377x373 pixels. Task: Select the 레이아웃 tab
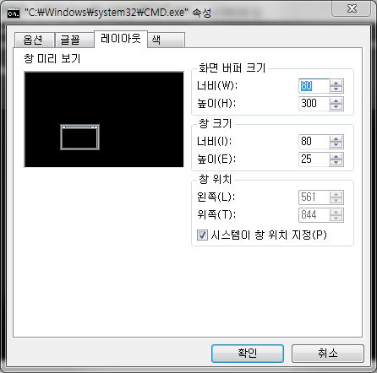pyautogui.click(x=121, y=39)
